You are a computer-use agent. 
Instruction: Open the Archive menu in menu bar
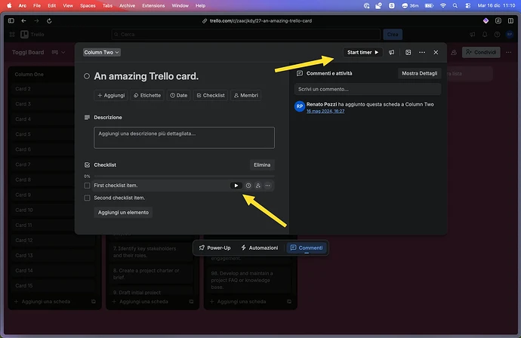point(127,5)
